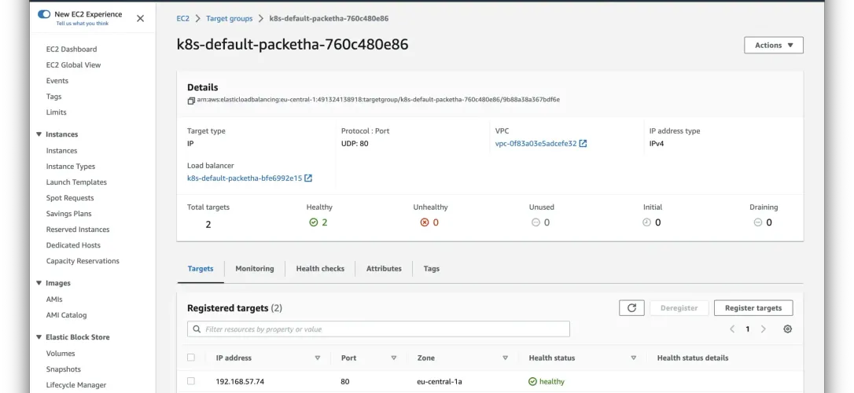
Task: Open Capacity Reservations in sidebar
Action: coord(83,261)
